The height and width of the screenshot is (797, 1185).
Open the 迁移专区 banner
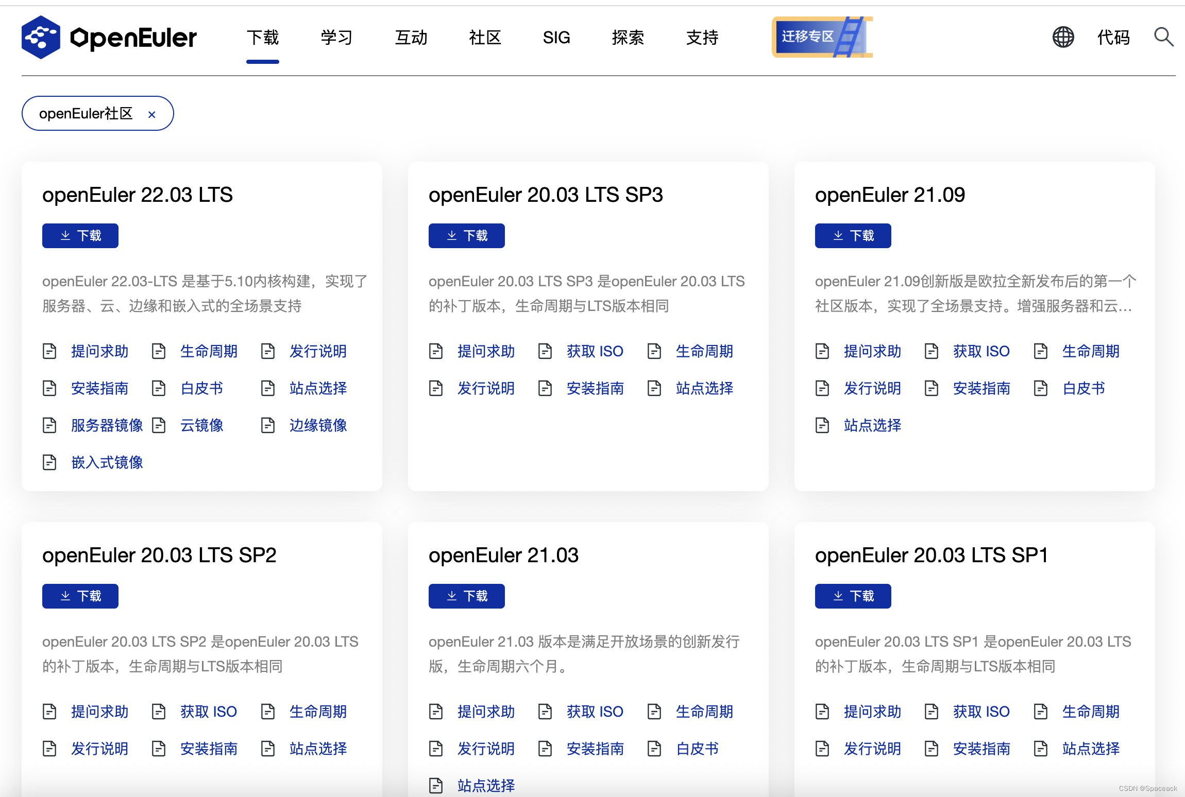pyautogui.click(x=822, y=37)
